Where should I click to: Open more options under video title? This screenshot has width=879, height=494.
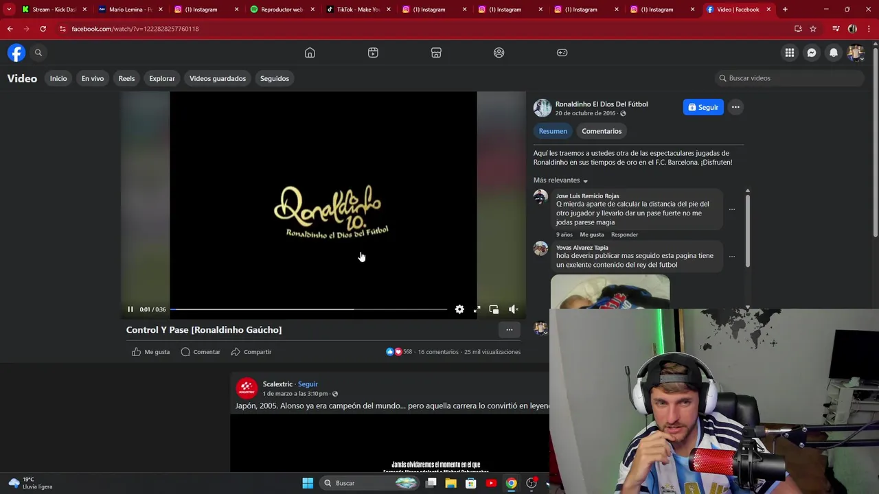(510, 330)
